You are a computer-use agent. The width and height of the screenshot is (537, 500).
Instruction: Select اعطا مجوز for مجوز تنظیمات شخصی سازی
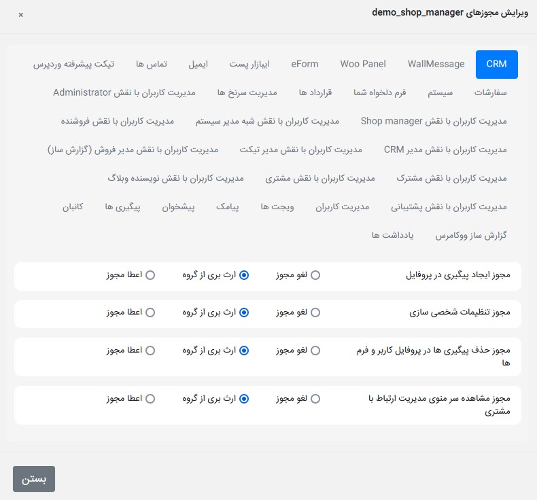150,312
